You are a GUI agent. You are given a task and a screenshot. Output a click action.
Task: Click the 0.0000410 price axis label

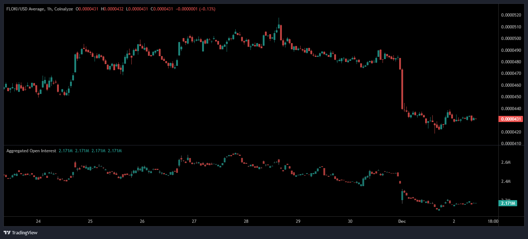click(x=511, y=144)
